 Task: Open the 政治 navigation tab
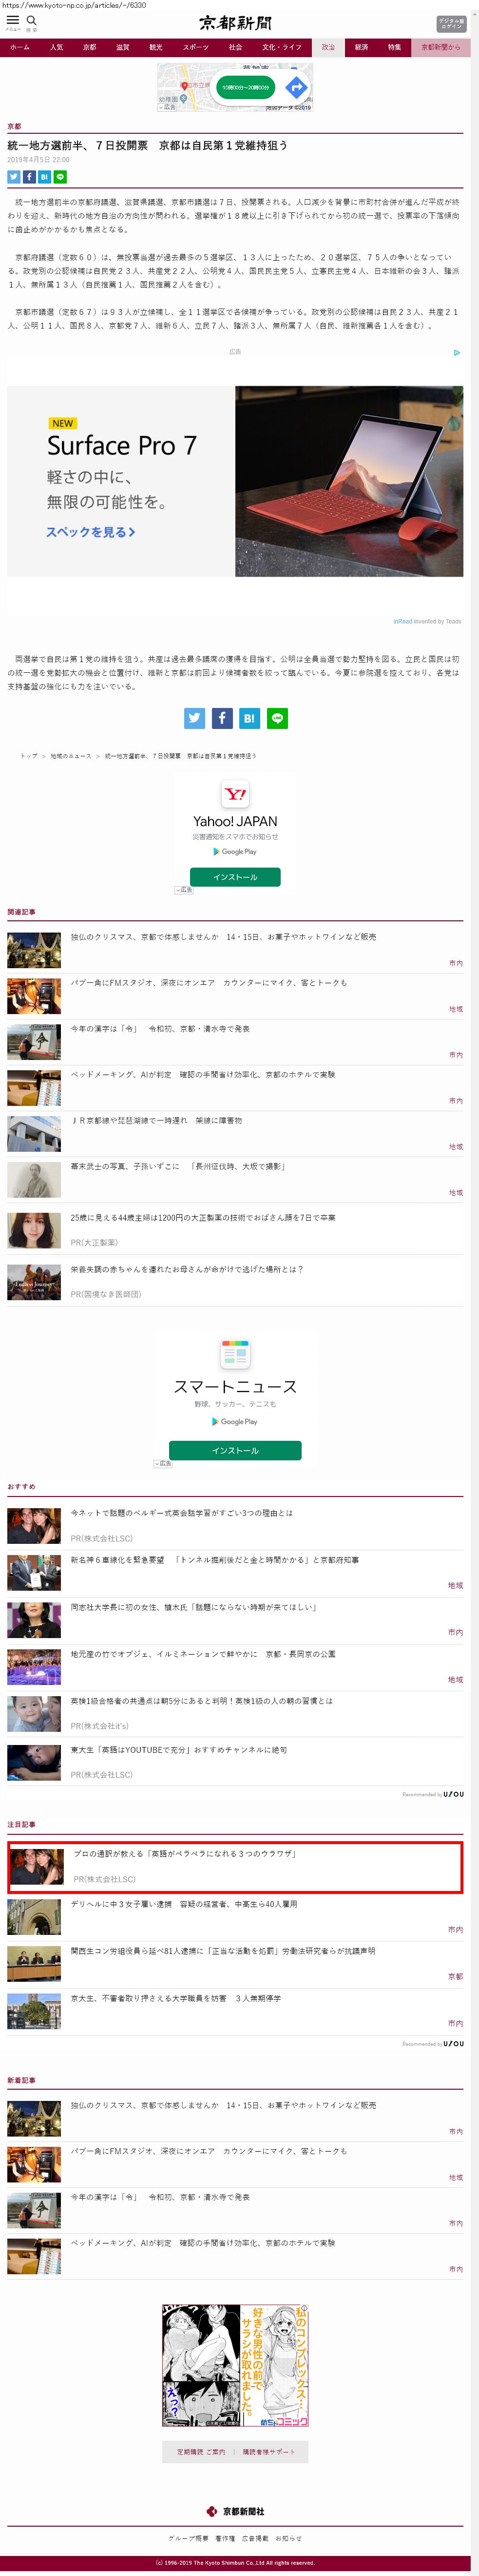327,47
